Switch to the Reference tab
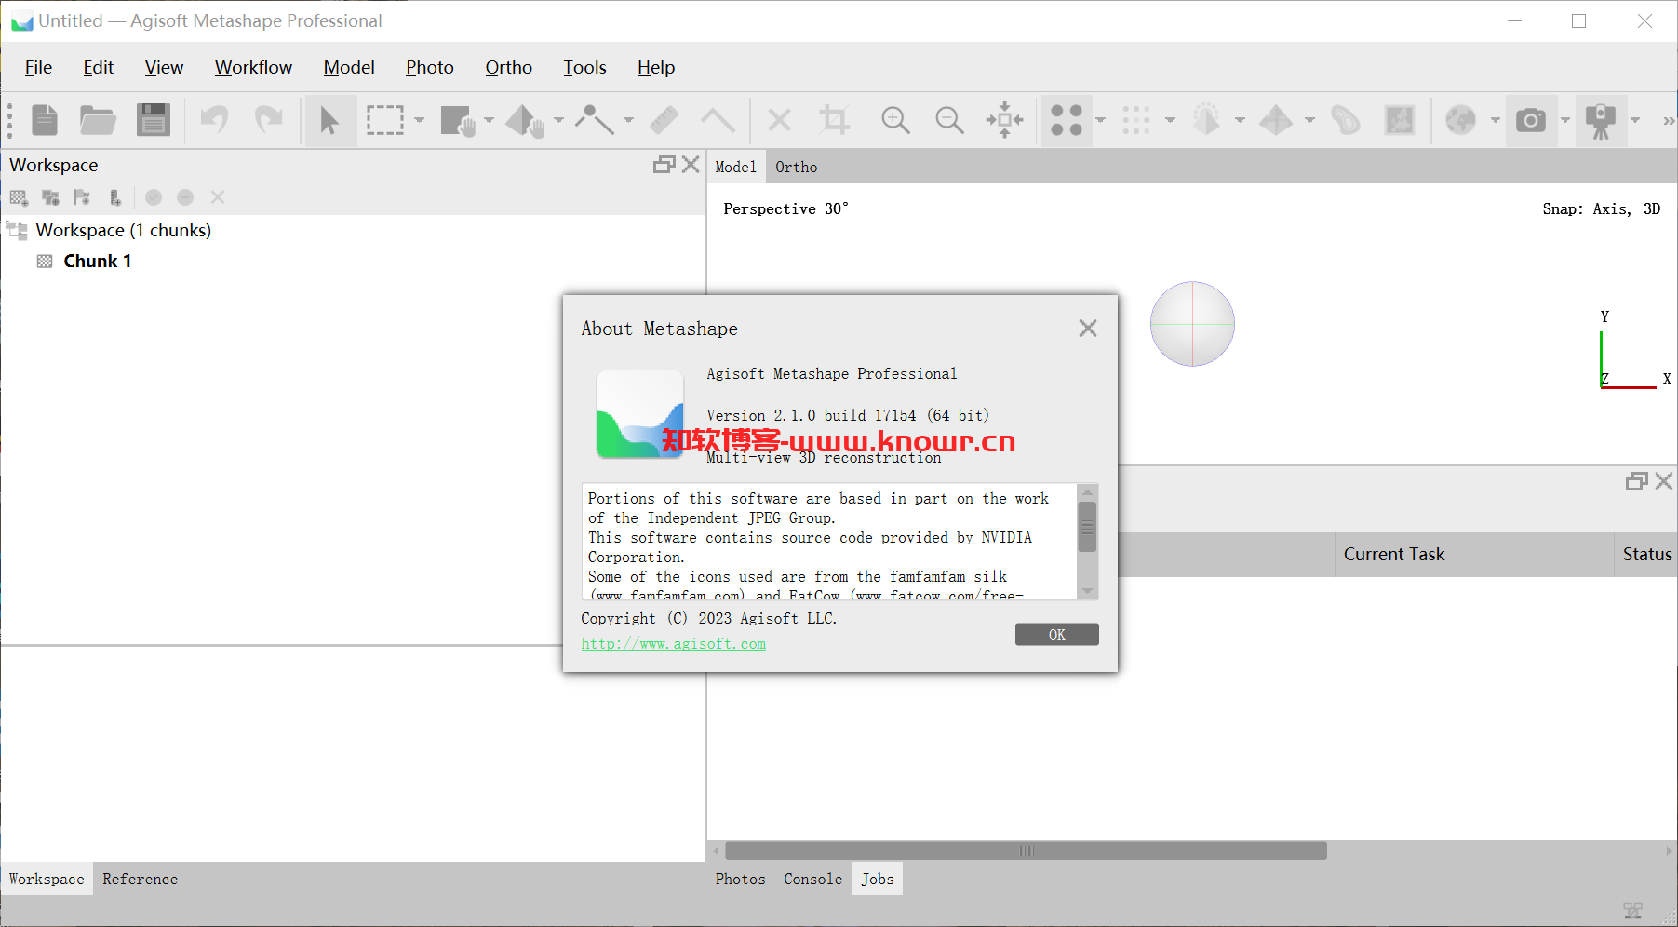This screenshot has height=927, width=1678. (x=140, y=879)
